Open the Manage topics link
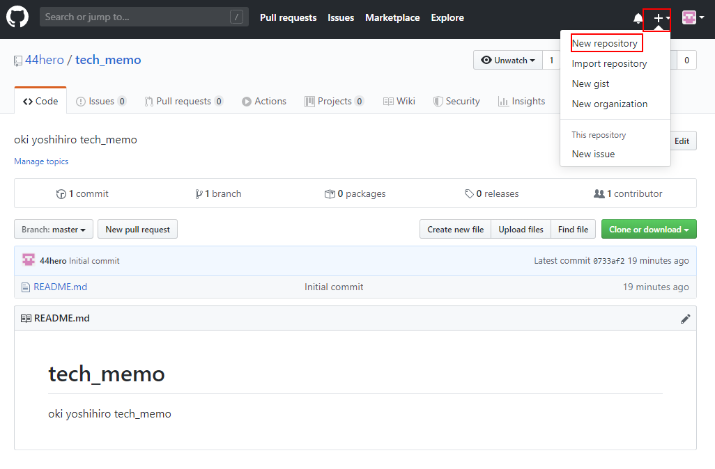This screenshot has width=715, height=469. (x=41, y=161)
